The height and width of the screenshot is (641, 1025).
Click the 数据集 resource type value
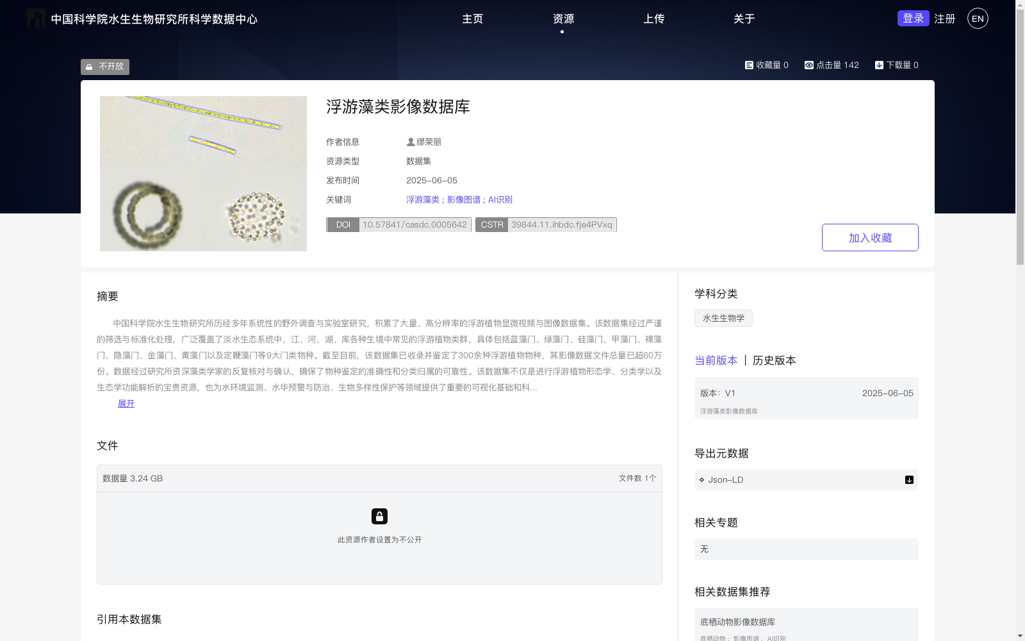pyautogui.click(x=419, y=161)
